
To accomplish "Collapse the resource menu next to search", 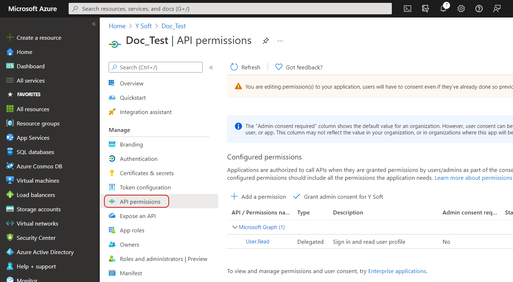I will click(211, 67).
